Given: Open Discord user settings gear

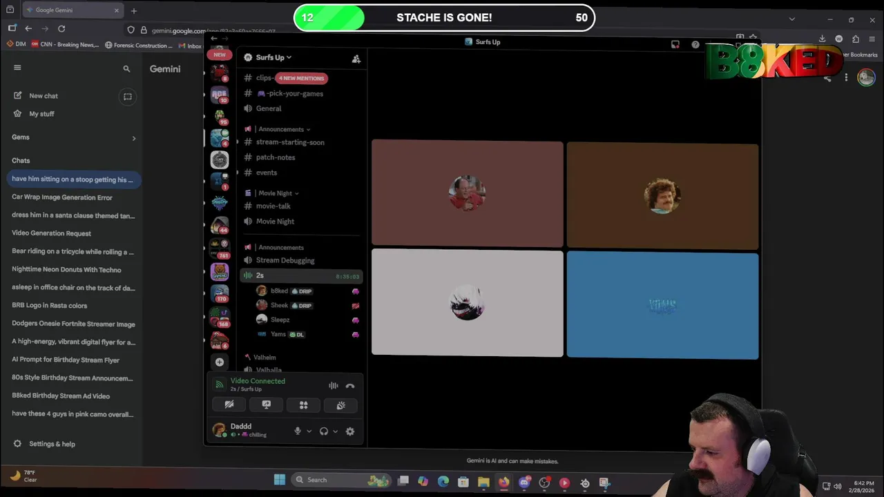Looking at the screenshot, I should (350, 431).
